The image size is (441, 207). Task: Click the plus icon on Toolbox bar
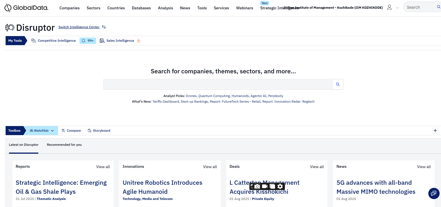click(x=435, y=131)
